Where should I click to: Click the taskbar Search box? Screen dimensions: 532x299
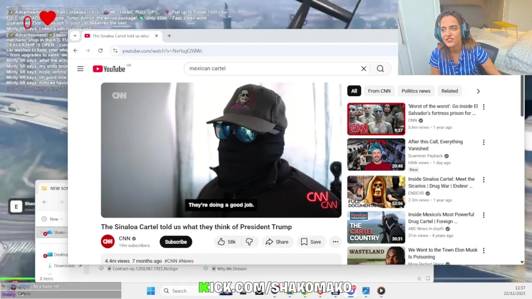pos(179,291)
